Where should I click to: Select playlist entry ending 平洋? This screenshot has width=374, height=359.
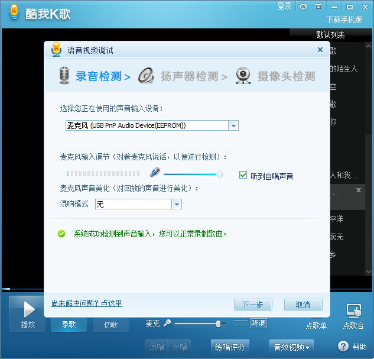pyautogui.click(x=337, y=219)
